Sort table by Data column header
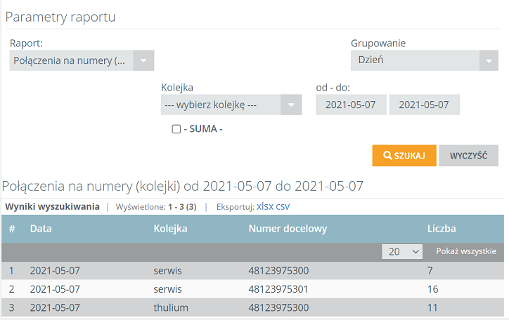Viewport: 509px width, 320px height. (41, 229)
